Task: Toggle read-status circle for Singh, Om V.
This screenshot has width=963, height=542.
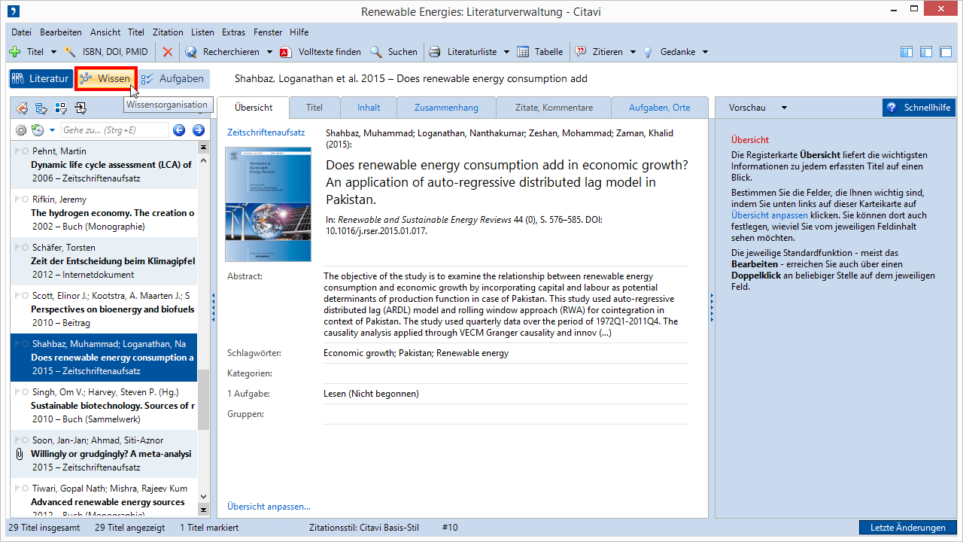Action: click(26, 392)
